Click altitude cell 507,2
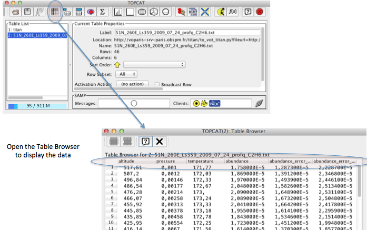 pyautogui.click(x=131, y=174)
